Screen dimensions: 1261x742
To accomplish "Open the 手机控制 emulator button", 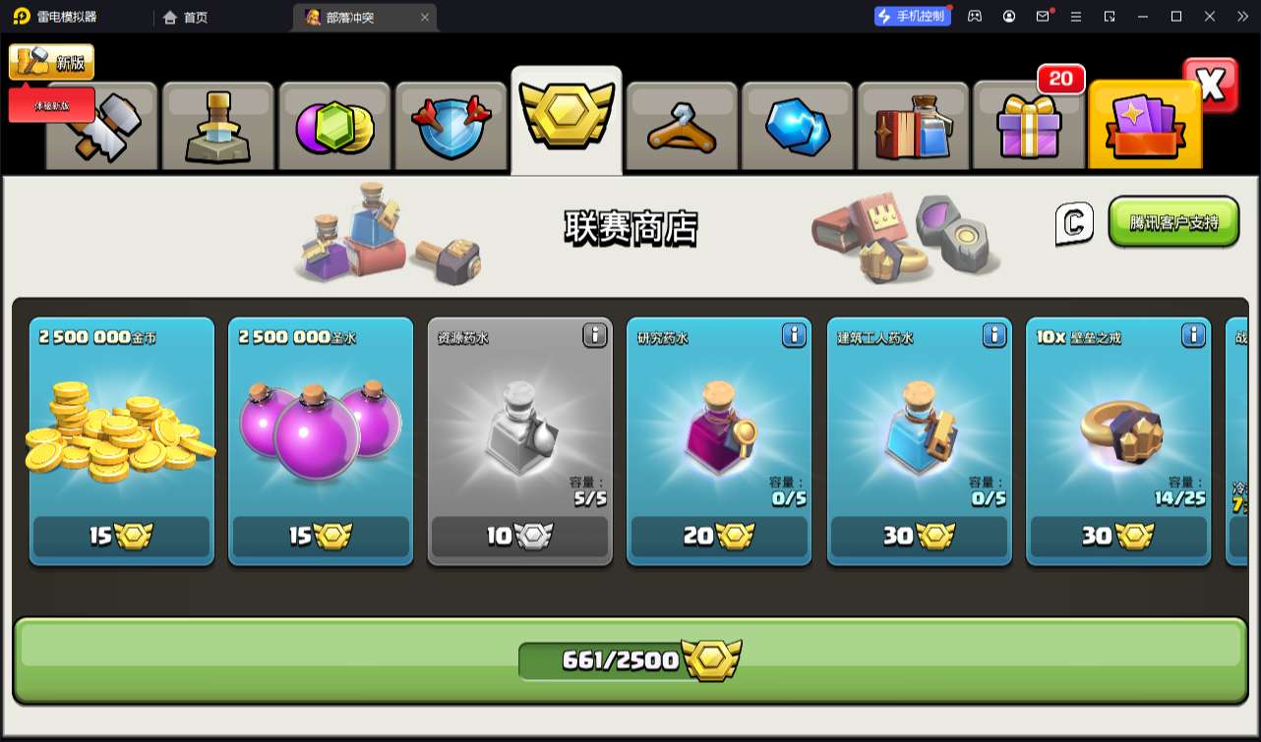I will (913, 16).
